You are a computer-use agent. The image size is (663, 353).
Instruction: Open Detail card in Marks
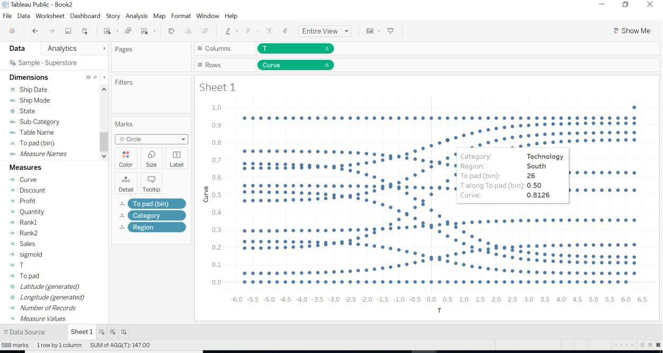click(126, 183)
